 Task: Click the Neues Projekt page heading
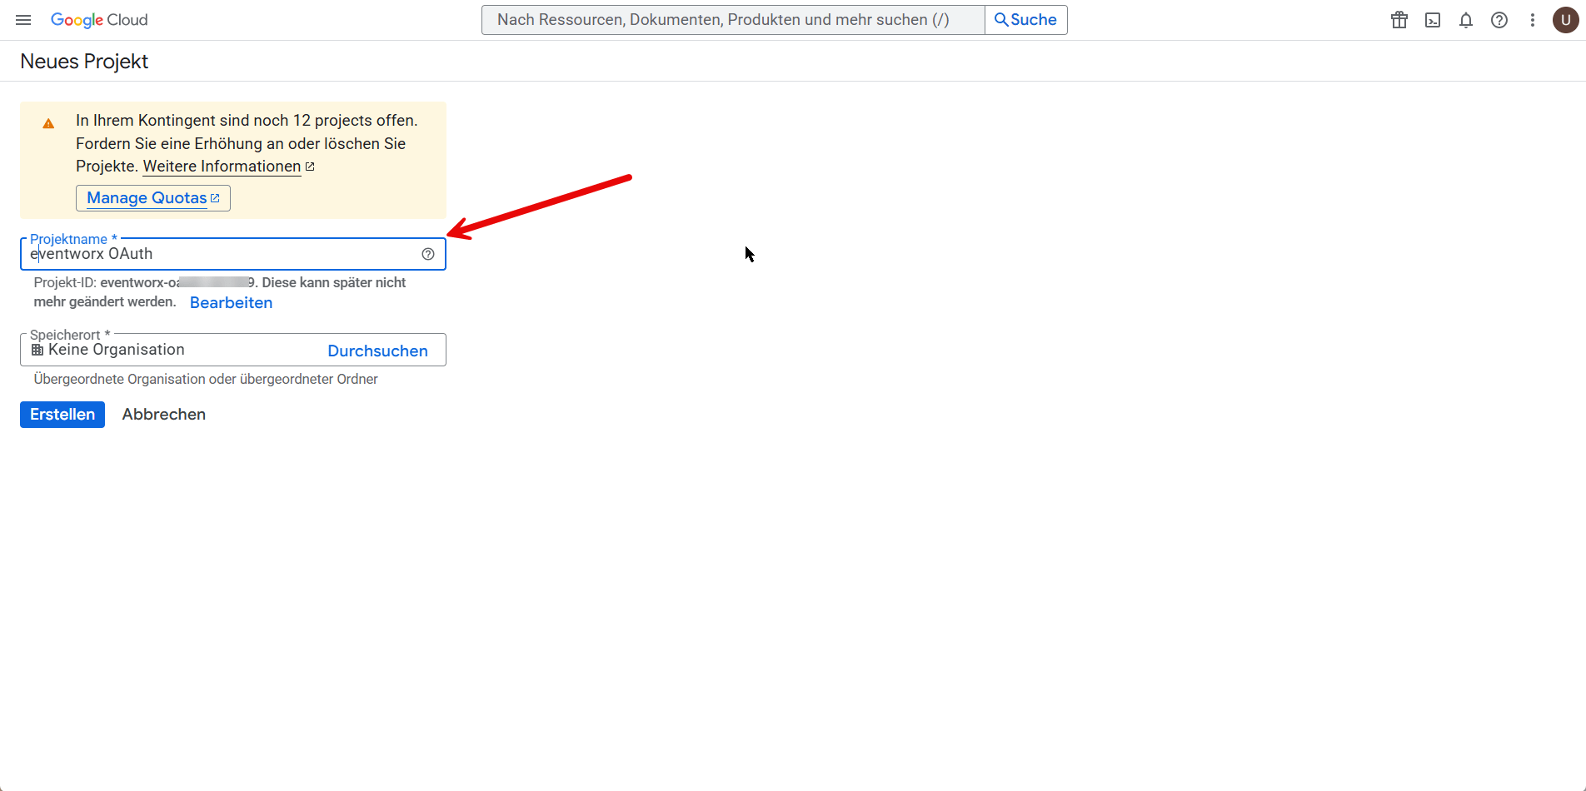(84, 62)
